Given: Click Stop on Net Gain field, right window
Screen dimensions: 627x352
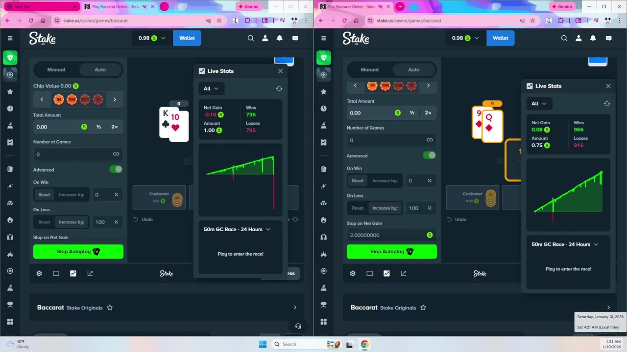Looking at the screenshot, I should click(x=391, y=235).
